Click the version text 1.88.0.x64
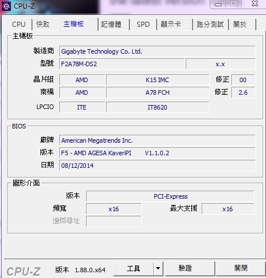Screen dimensions: 266x278 coord(90,270)
